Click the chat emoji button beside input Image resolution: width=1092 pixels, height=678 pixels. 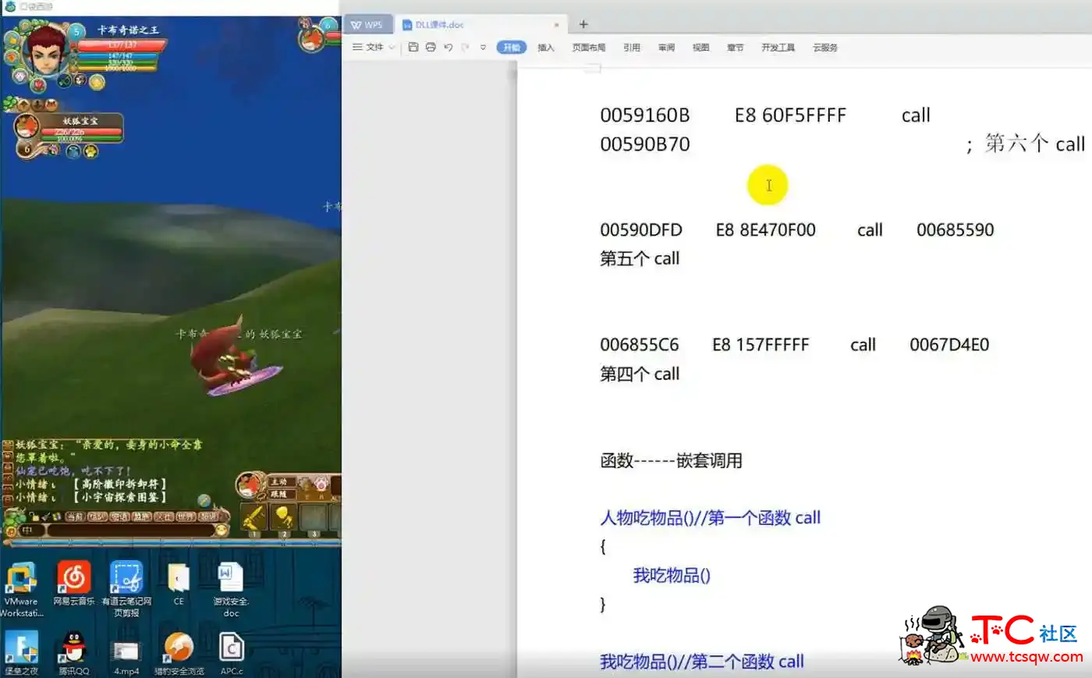(x=222, y=531)
